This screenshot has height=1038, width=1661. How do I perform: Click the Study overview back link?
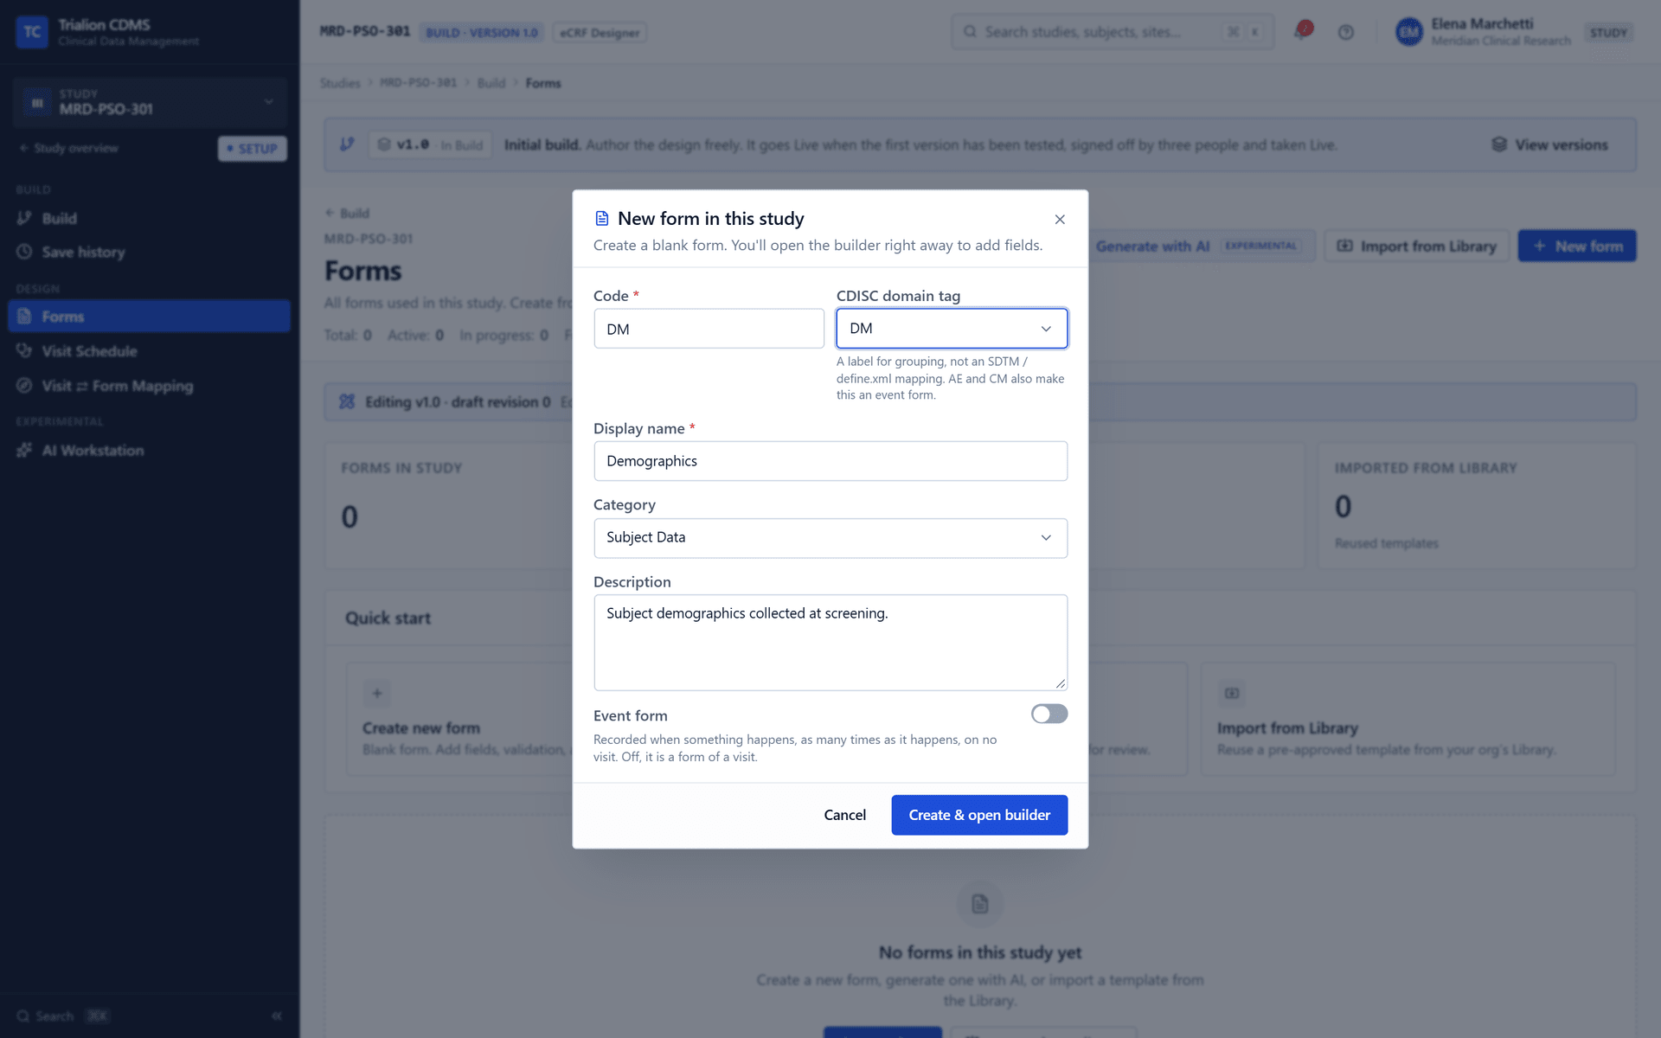69,148
